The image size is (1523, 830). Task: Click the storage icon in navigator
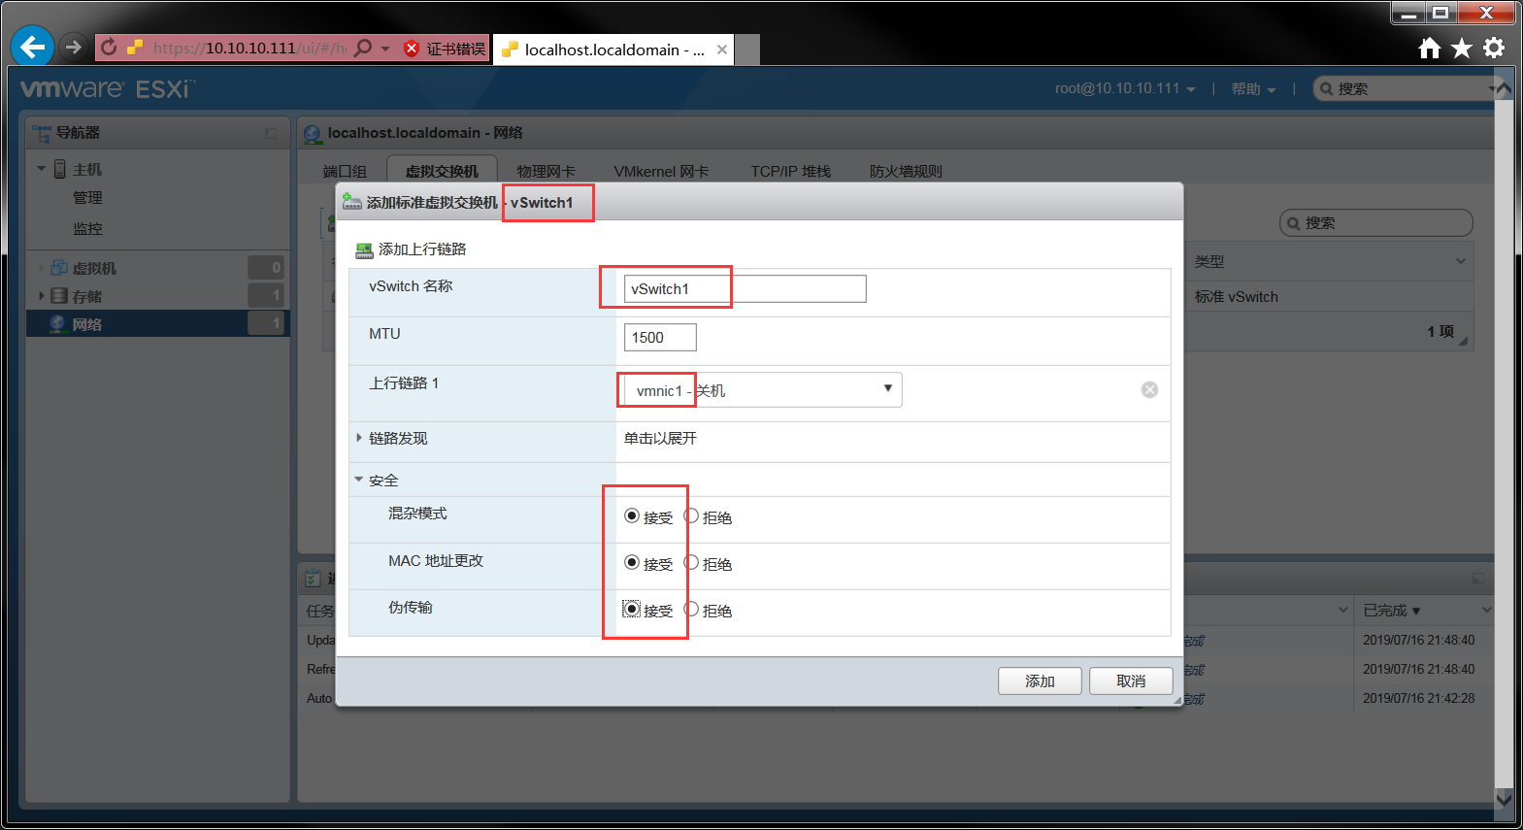59,296
